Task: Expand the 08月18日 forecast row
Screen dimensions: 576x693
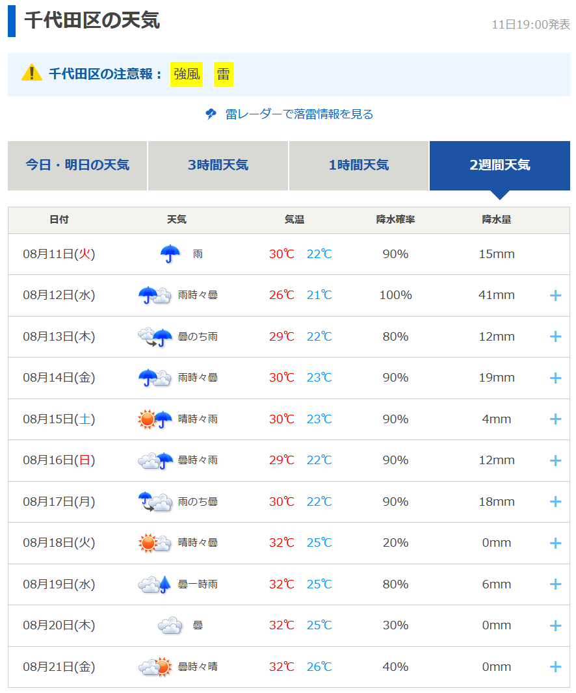Action: point(555,543)
